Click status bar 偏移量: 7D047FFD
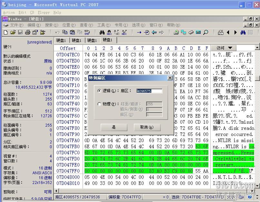 tap(125, 197)
